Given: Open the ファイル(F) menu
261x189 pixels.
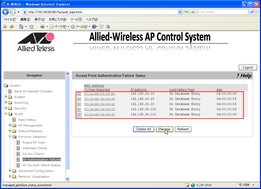Looking at the screenshot, I should (x=10, y=19).
